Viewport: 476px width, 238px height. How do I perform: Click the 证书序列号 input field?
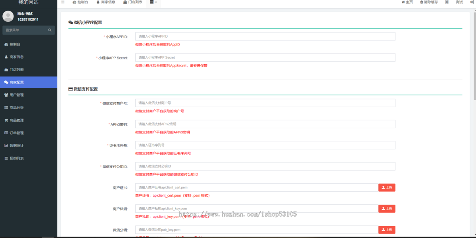coord(265,145)
